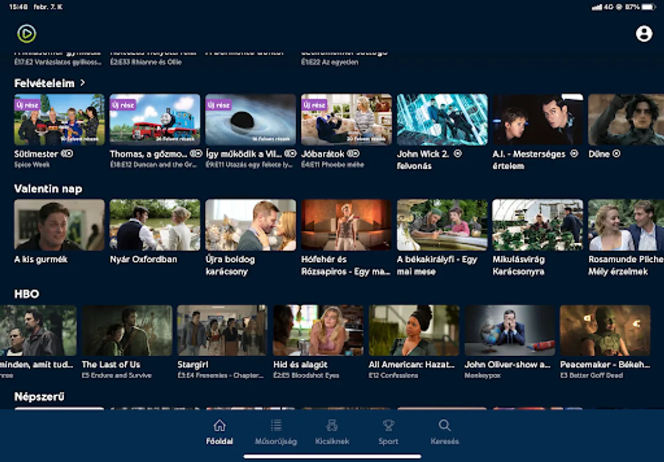The width and height of the screenshot is (664, 462).
Task: Click 'Duncan and the Gr...' episode text
Action: coord(165,165)
